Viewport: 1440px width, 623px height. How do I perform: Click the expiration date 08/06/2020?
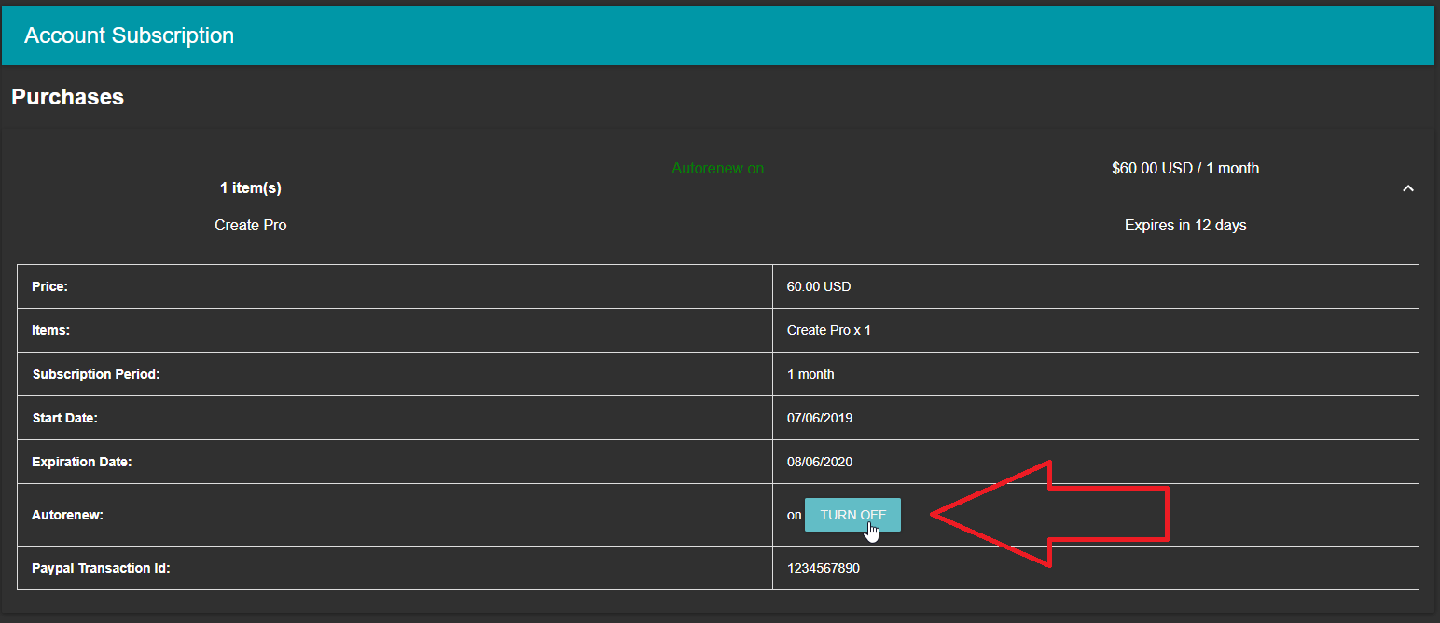tap(819, 462)
